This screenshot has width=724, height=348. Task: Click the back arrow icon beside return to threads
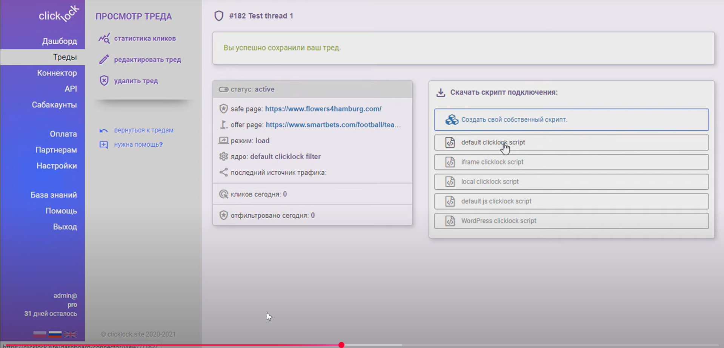(104, 130)
